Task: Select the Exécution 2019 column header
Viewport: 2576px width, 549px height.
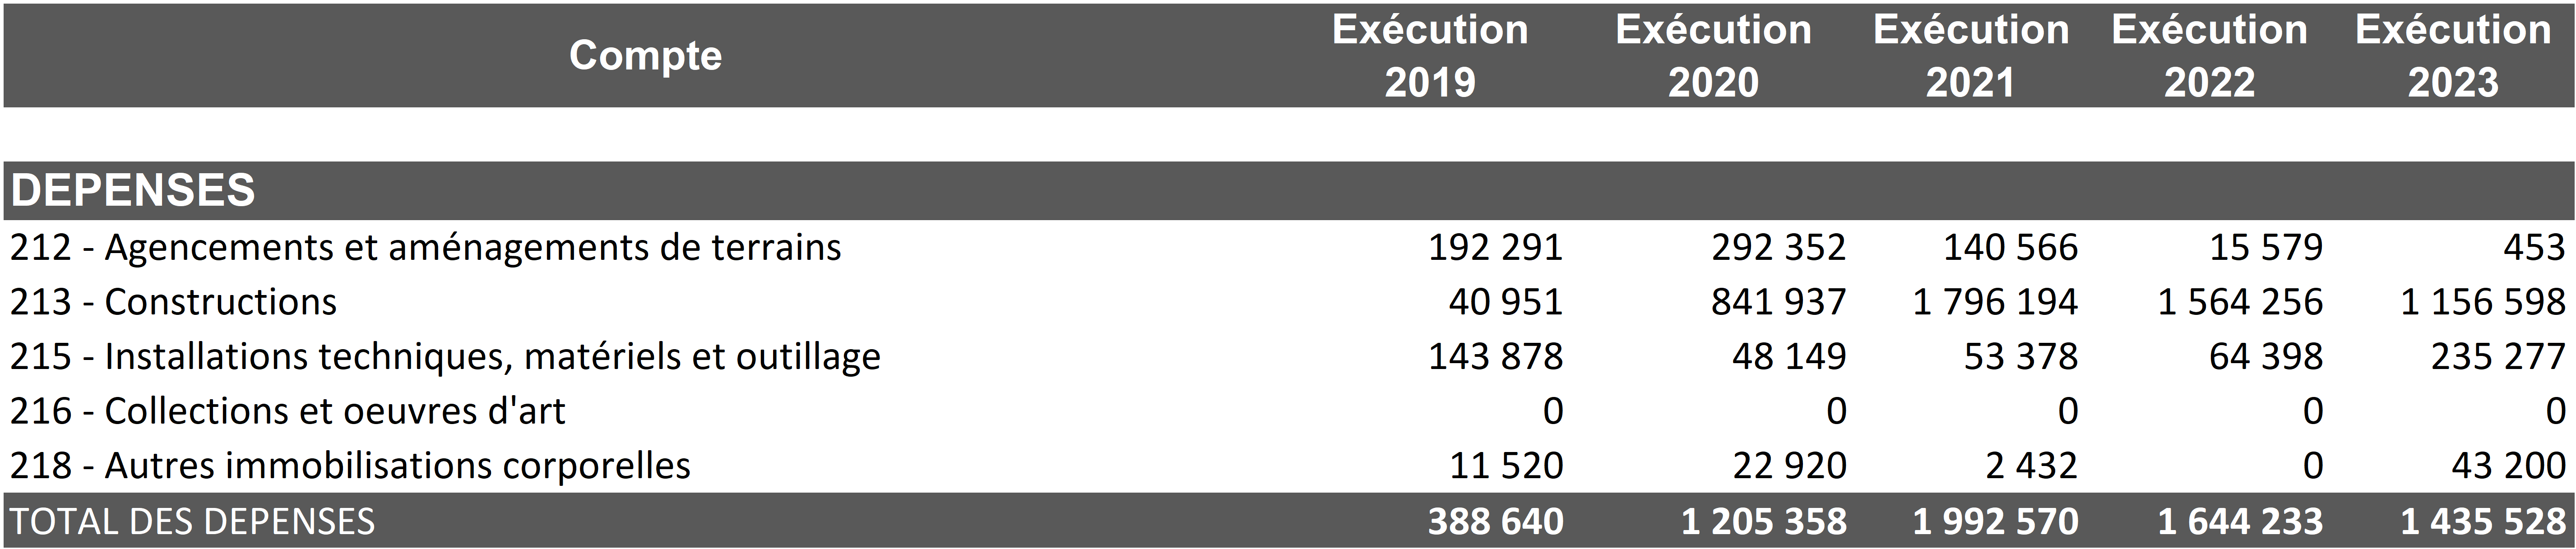Action: tap(1430, 56)
